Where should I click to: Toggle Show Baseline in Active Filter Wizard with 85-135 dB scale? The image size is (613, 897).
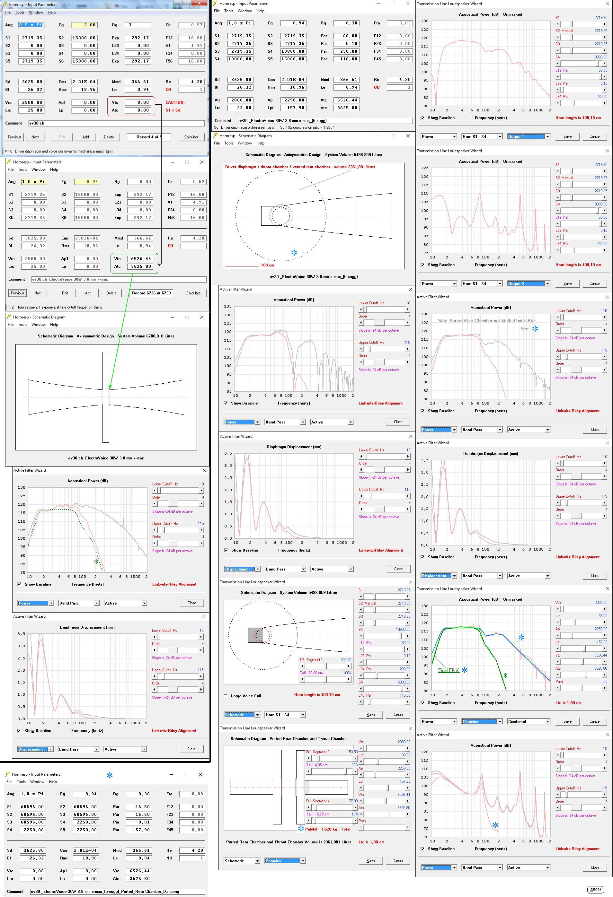click(x=226, y=403)
